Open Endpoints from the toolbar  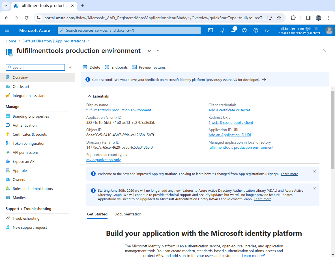click(116, 67)
